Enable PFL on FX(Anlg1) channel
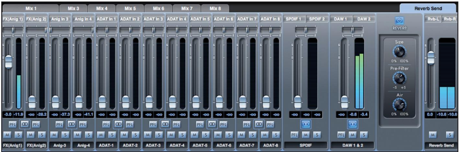Viewport: 460px width, 152px height. pyautogui.click(x=13, y=124)
